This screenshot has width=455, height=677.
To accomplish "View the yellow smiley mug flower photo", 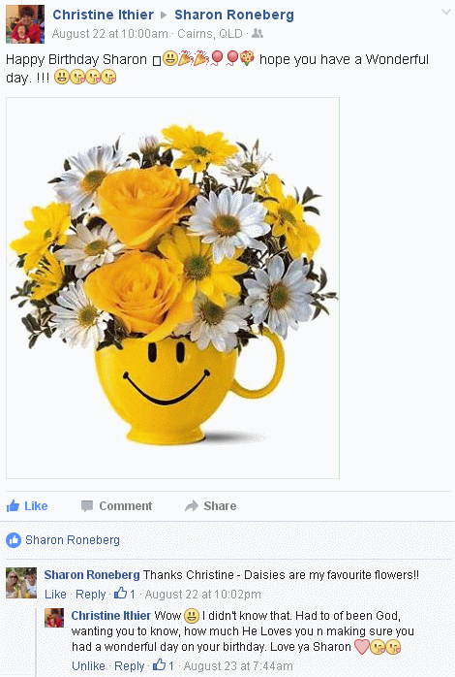I will click(x=172, y=288).
